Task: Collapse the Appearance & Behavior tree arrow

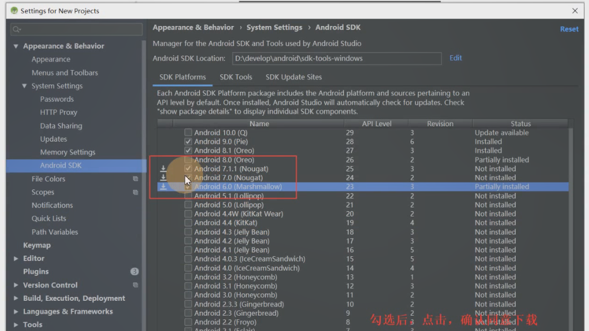Action: point(16,46)
